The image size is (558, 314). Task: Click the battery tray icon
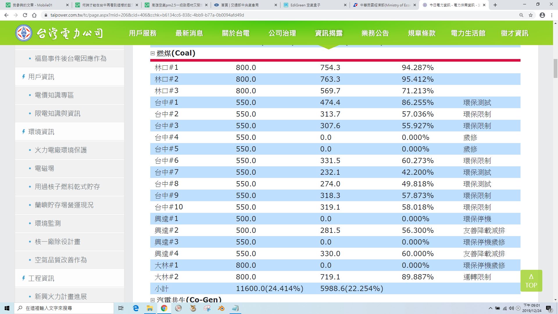tap(498, 308)
